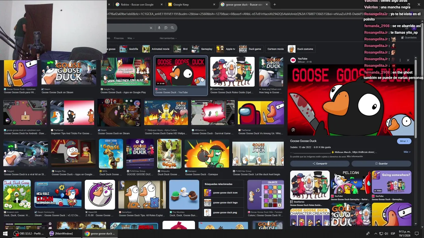Expand the Más search filter menu

[131, 38]
